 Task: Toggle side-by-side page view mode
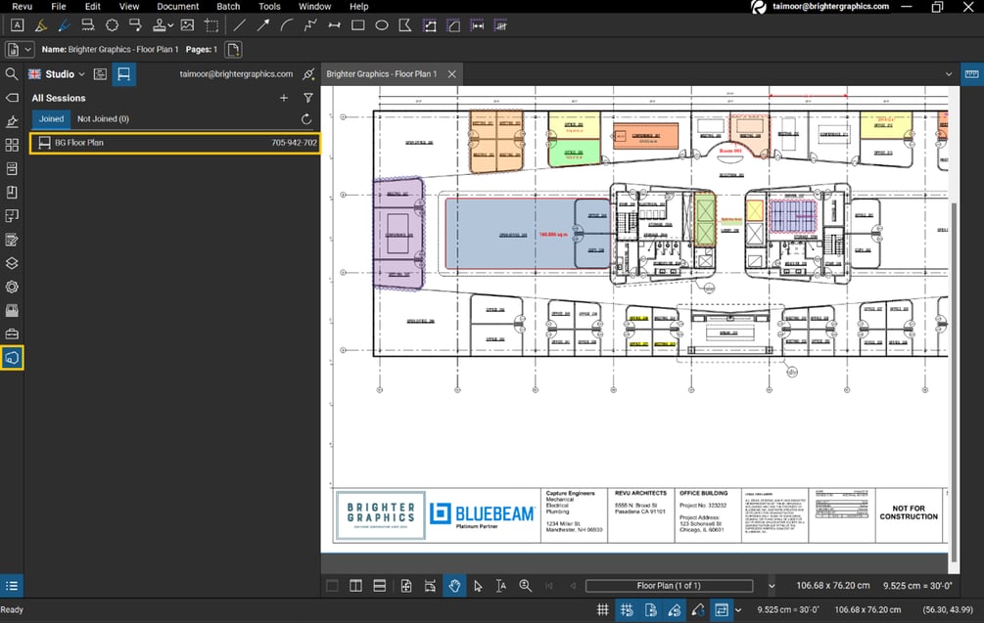(355, 585)
